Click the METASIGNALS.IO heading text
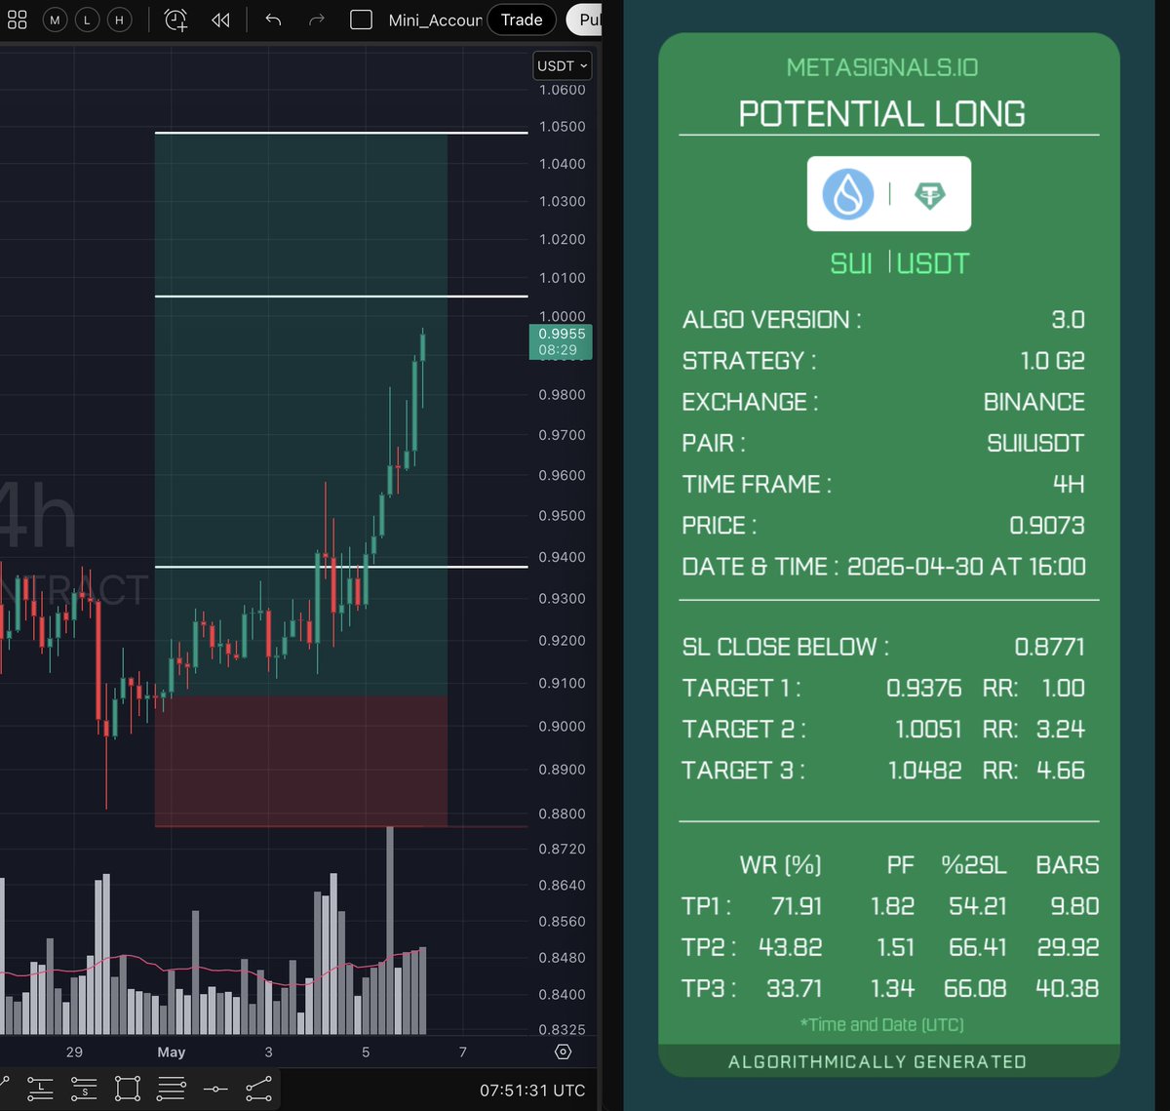The height and width of the screenshot is (1111, 1170). [x=882, y=67]
